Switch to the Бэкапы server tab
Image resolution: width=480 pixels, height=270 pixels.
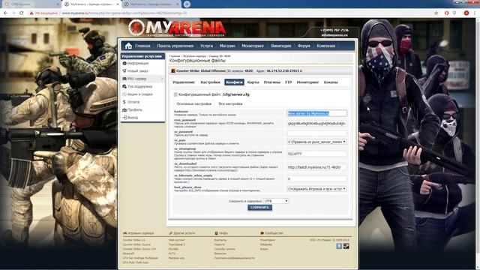pyautogui.click(x=331, y=82)
